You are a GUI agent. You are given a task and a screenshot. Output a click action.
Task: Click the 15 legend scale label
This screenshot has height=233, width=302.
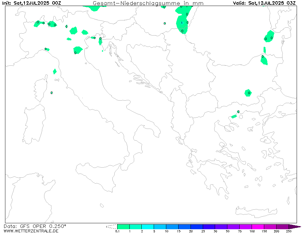[179, 231]
